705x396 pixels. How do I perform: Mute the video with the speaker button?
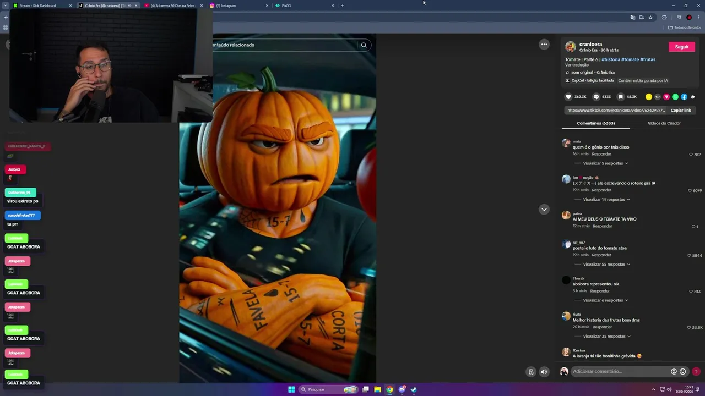click(x=544, y=372)
